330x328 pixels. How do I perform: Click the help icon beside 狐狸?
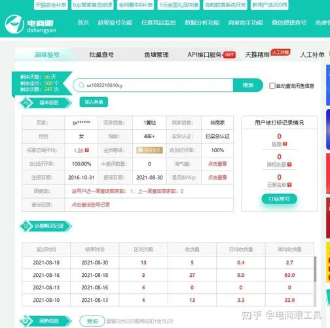[x=285, y=144]
